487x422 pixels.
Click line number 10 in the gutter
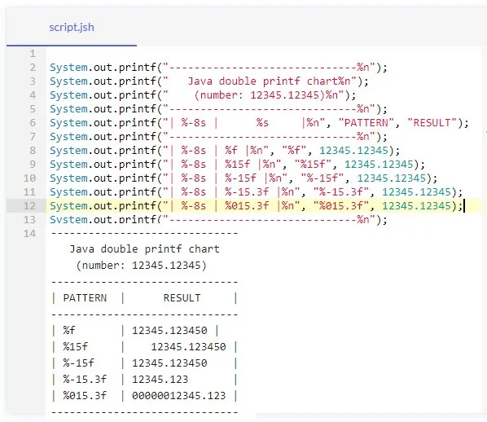(29, 178)
